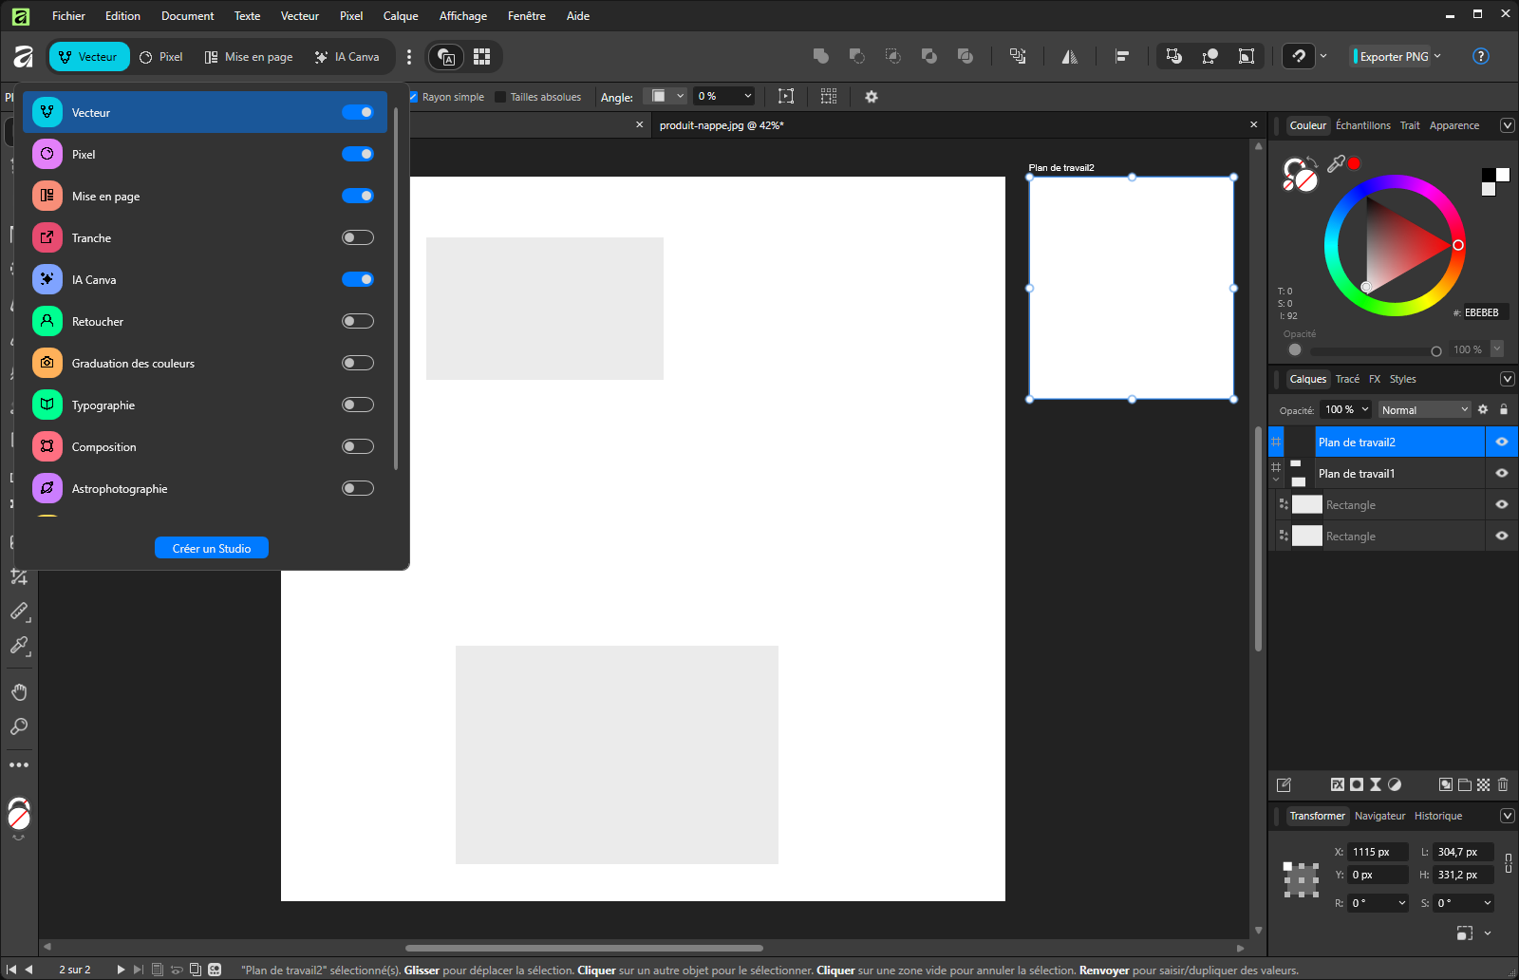Click the color opacity slider in Couleur panel
This screenshot has height=980, width=1519.
(1375, 350)
